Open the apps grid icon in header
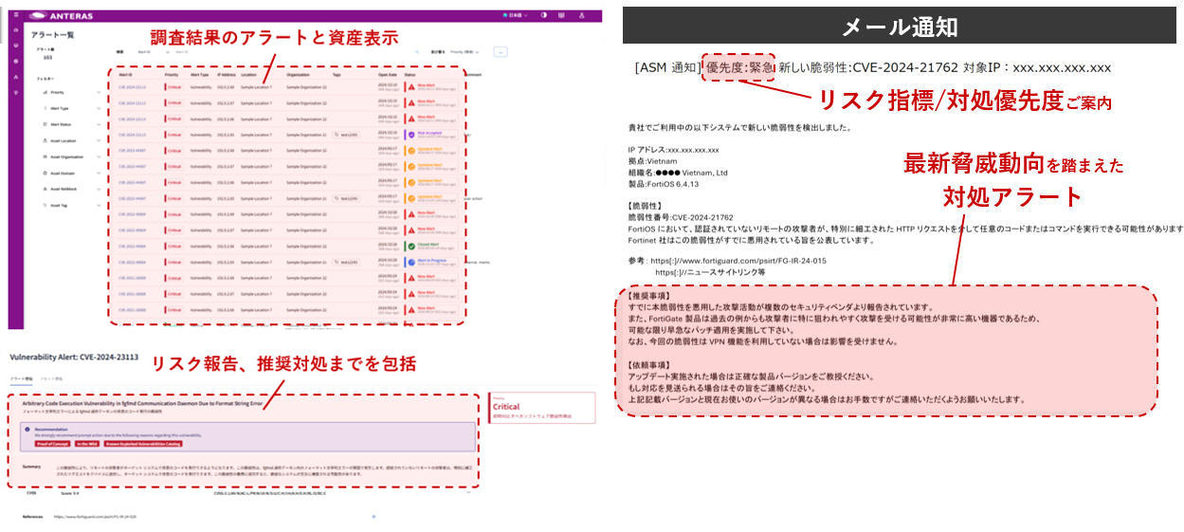 tap(562, 15)
